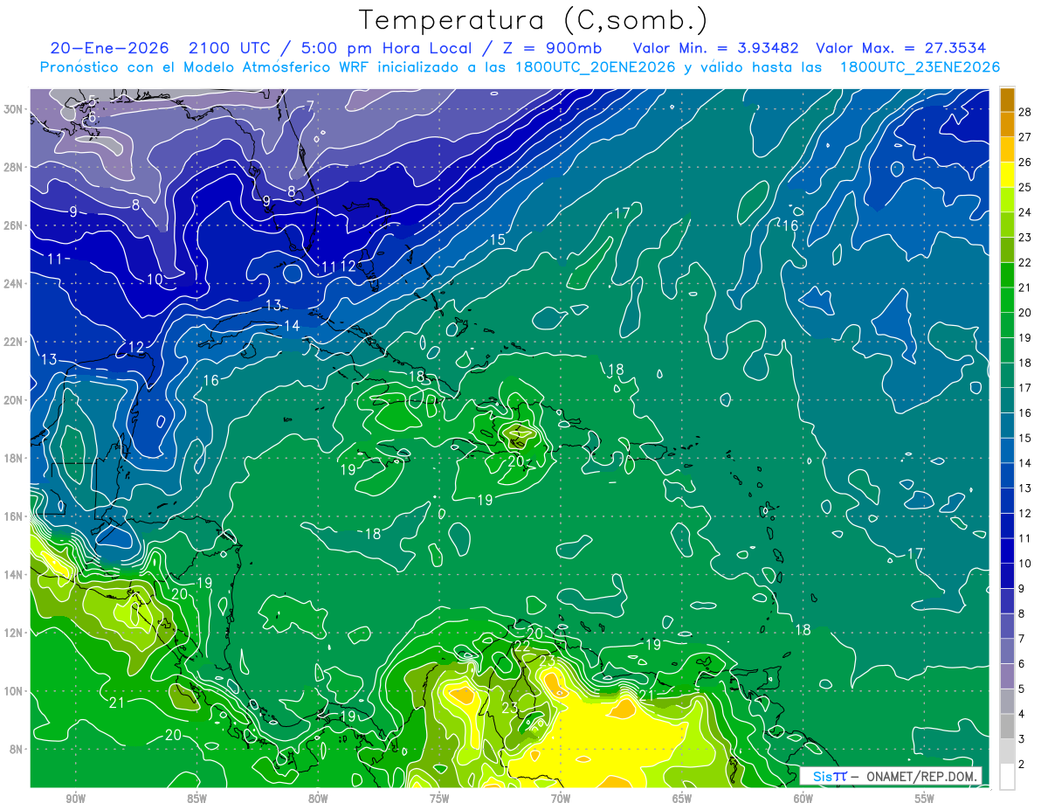Select the "Z = 900mb" level text

(555, 48)
